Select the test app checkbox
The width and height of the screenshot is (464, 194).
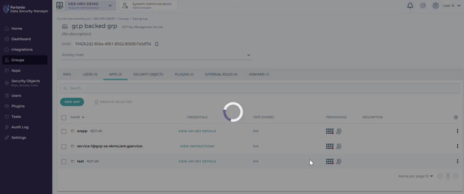pyautogui.click(x=64, y=161)
